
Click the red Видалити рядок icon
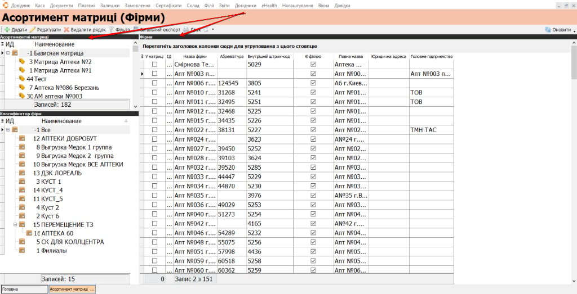click(x=66, y=30)
